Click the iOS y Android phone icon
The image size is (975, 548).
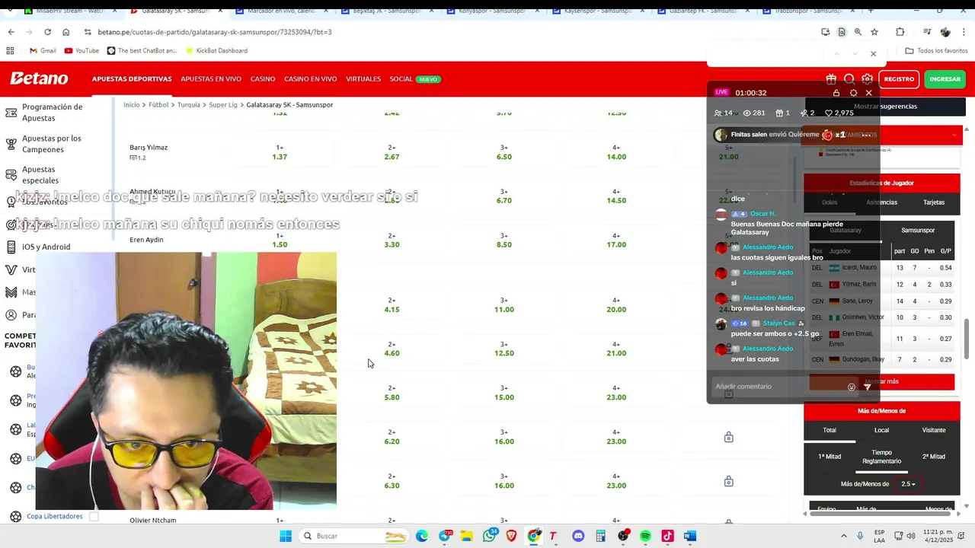(x=11, y=247)
